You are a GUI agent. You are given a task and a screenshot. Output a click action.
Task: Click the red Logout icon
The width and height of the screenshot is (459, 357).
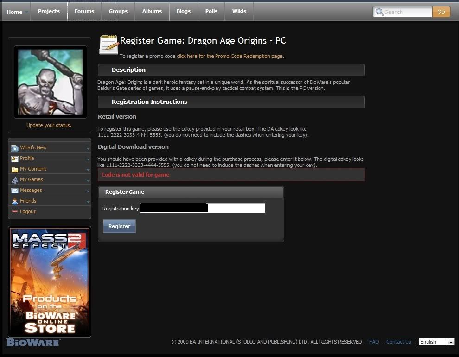15,212
